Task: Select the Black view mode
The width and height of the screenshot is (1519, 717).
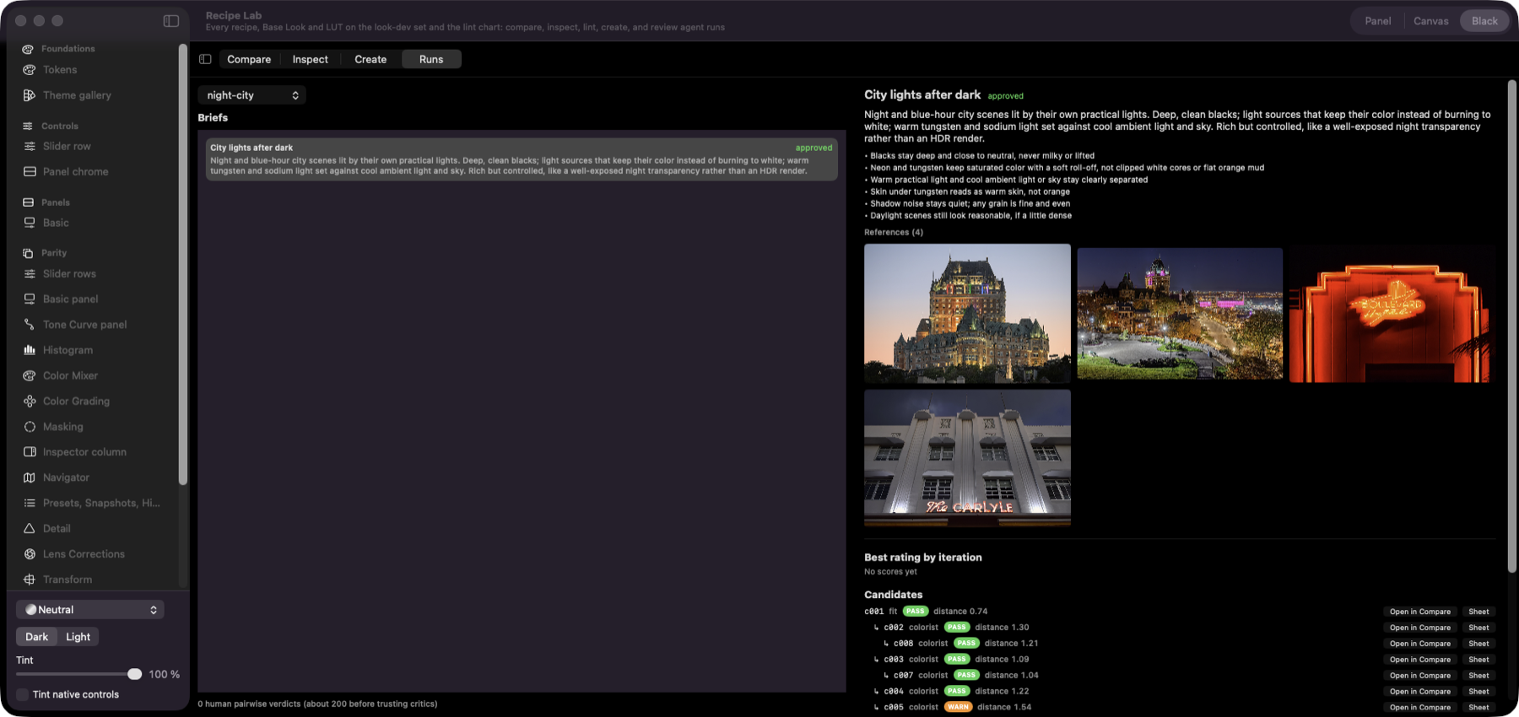Action: click(1484, 21)
